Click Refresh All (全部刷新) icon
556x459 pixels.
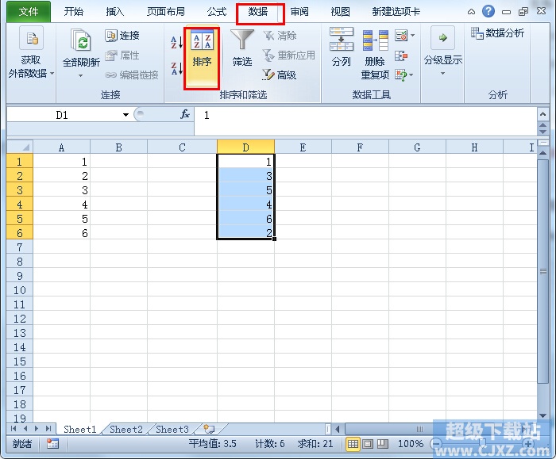tap(81, 40)
